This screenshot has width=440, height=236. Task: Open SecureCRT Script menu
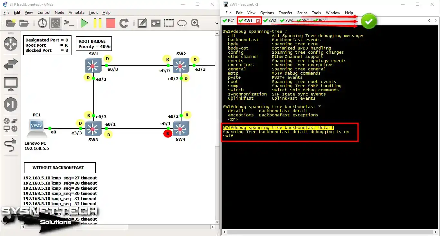[x=302, y=13]
